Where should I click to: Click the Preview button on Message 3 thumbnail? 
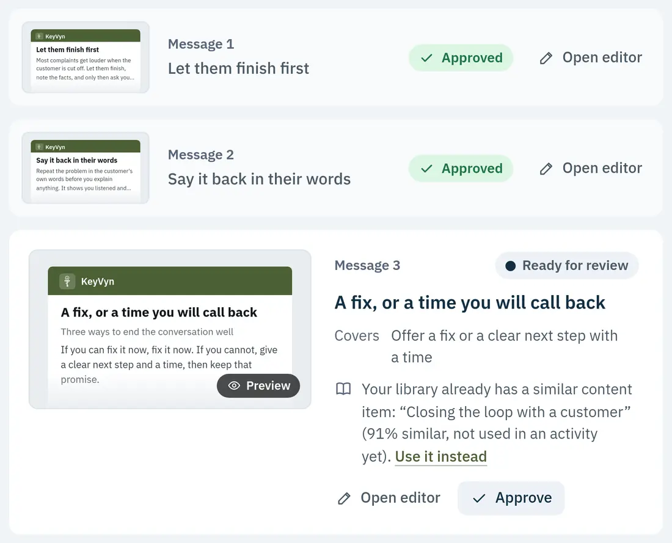coord(258,385)
